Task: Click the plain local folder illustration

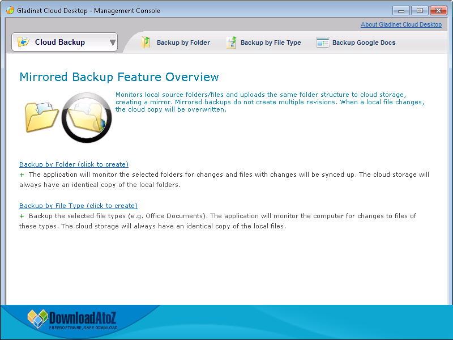Action: click(41, 115)
